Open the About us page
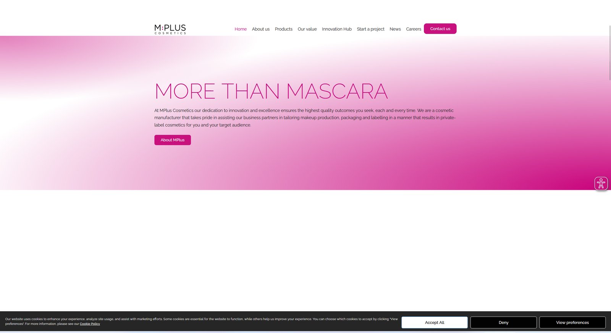Image resolution: width=611 pixels, height=333 pixels. [x=260, y=29]
